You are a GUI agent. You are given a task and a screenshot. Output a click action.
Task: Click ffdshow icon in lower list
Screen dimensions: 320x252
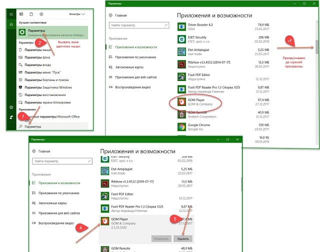(x=105, y=183)
